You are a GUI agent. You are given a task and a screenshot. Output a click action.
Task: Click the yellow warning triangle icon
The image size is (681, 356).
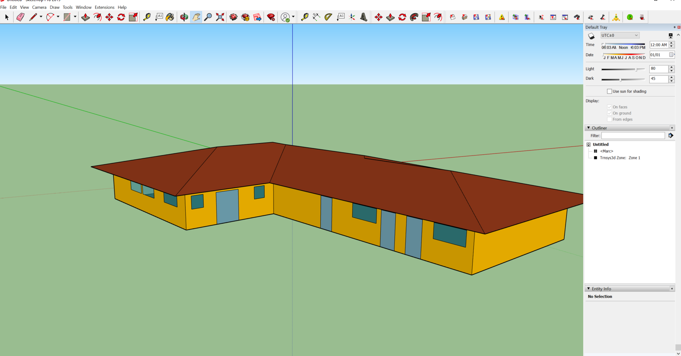coord(502,17)
